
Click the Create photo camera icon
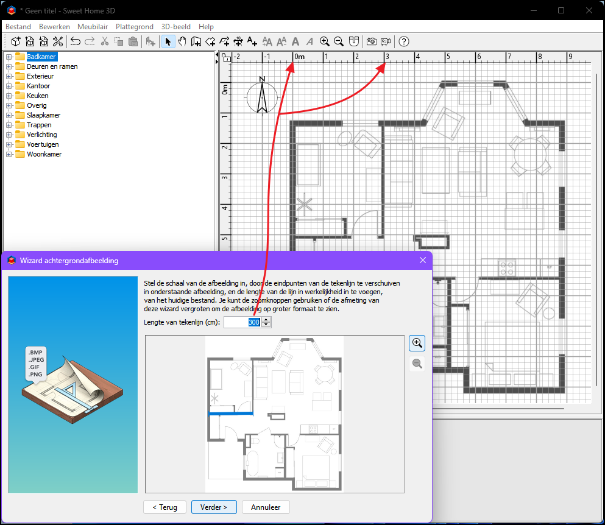pyautogui.click(x=372, y=41)
